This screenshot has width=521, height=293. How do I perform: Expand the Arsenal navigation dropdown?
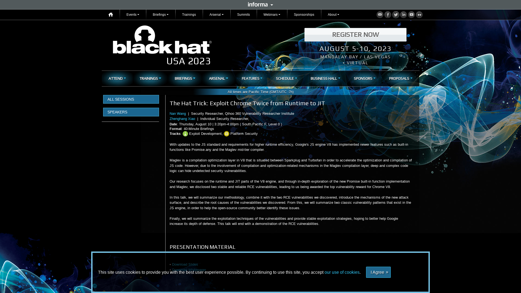pos(217,15)
